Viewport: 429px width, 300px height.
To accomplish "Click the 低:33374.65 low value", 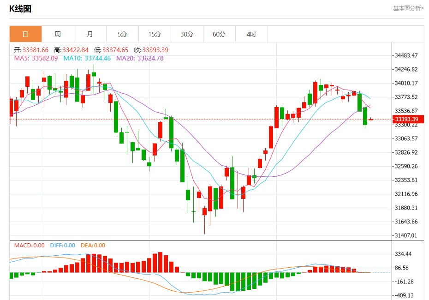I will [x=111, y=50].
